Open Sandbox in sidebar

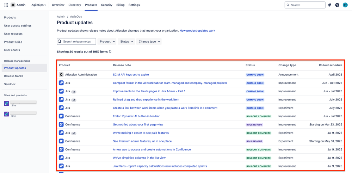[x=24, y=84]
